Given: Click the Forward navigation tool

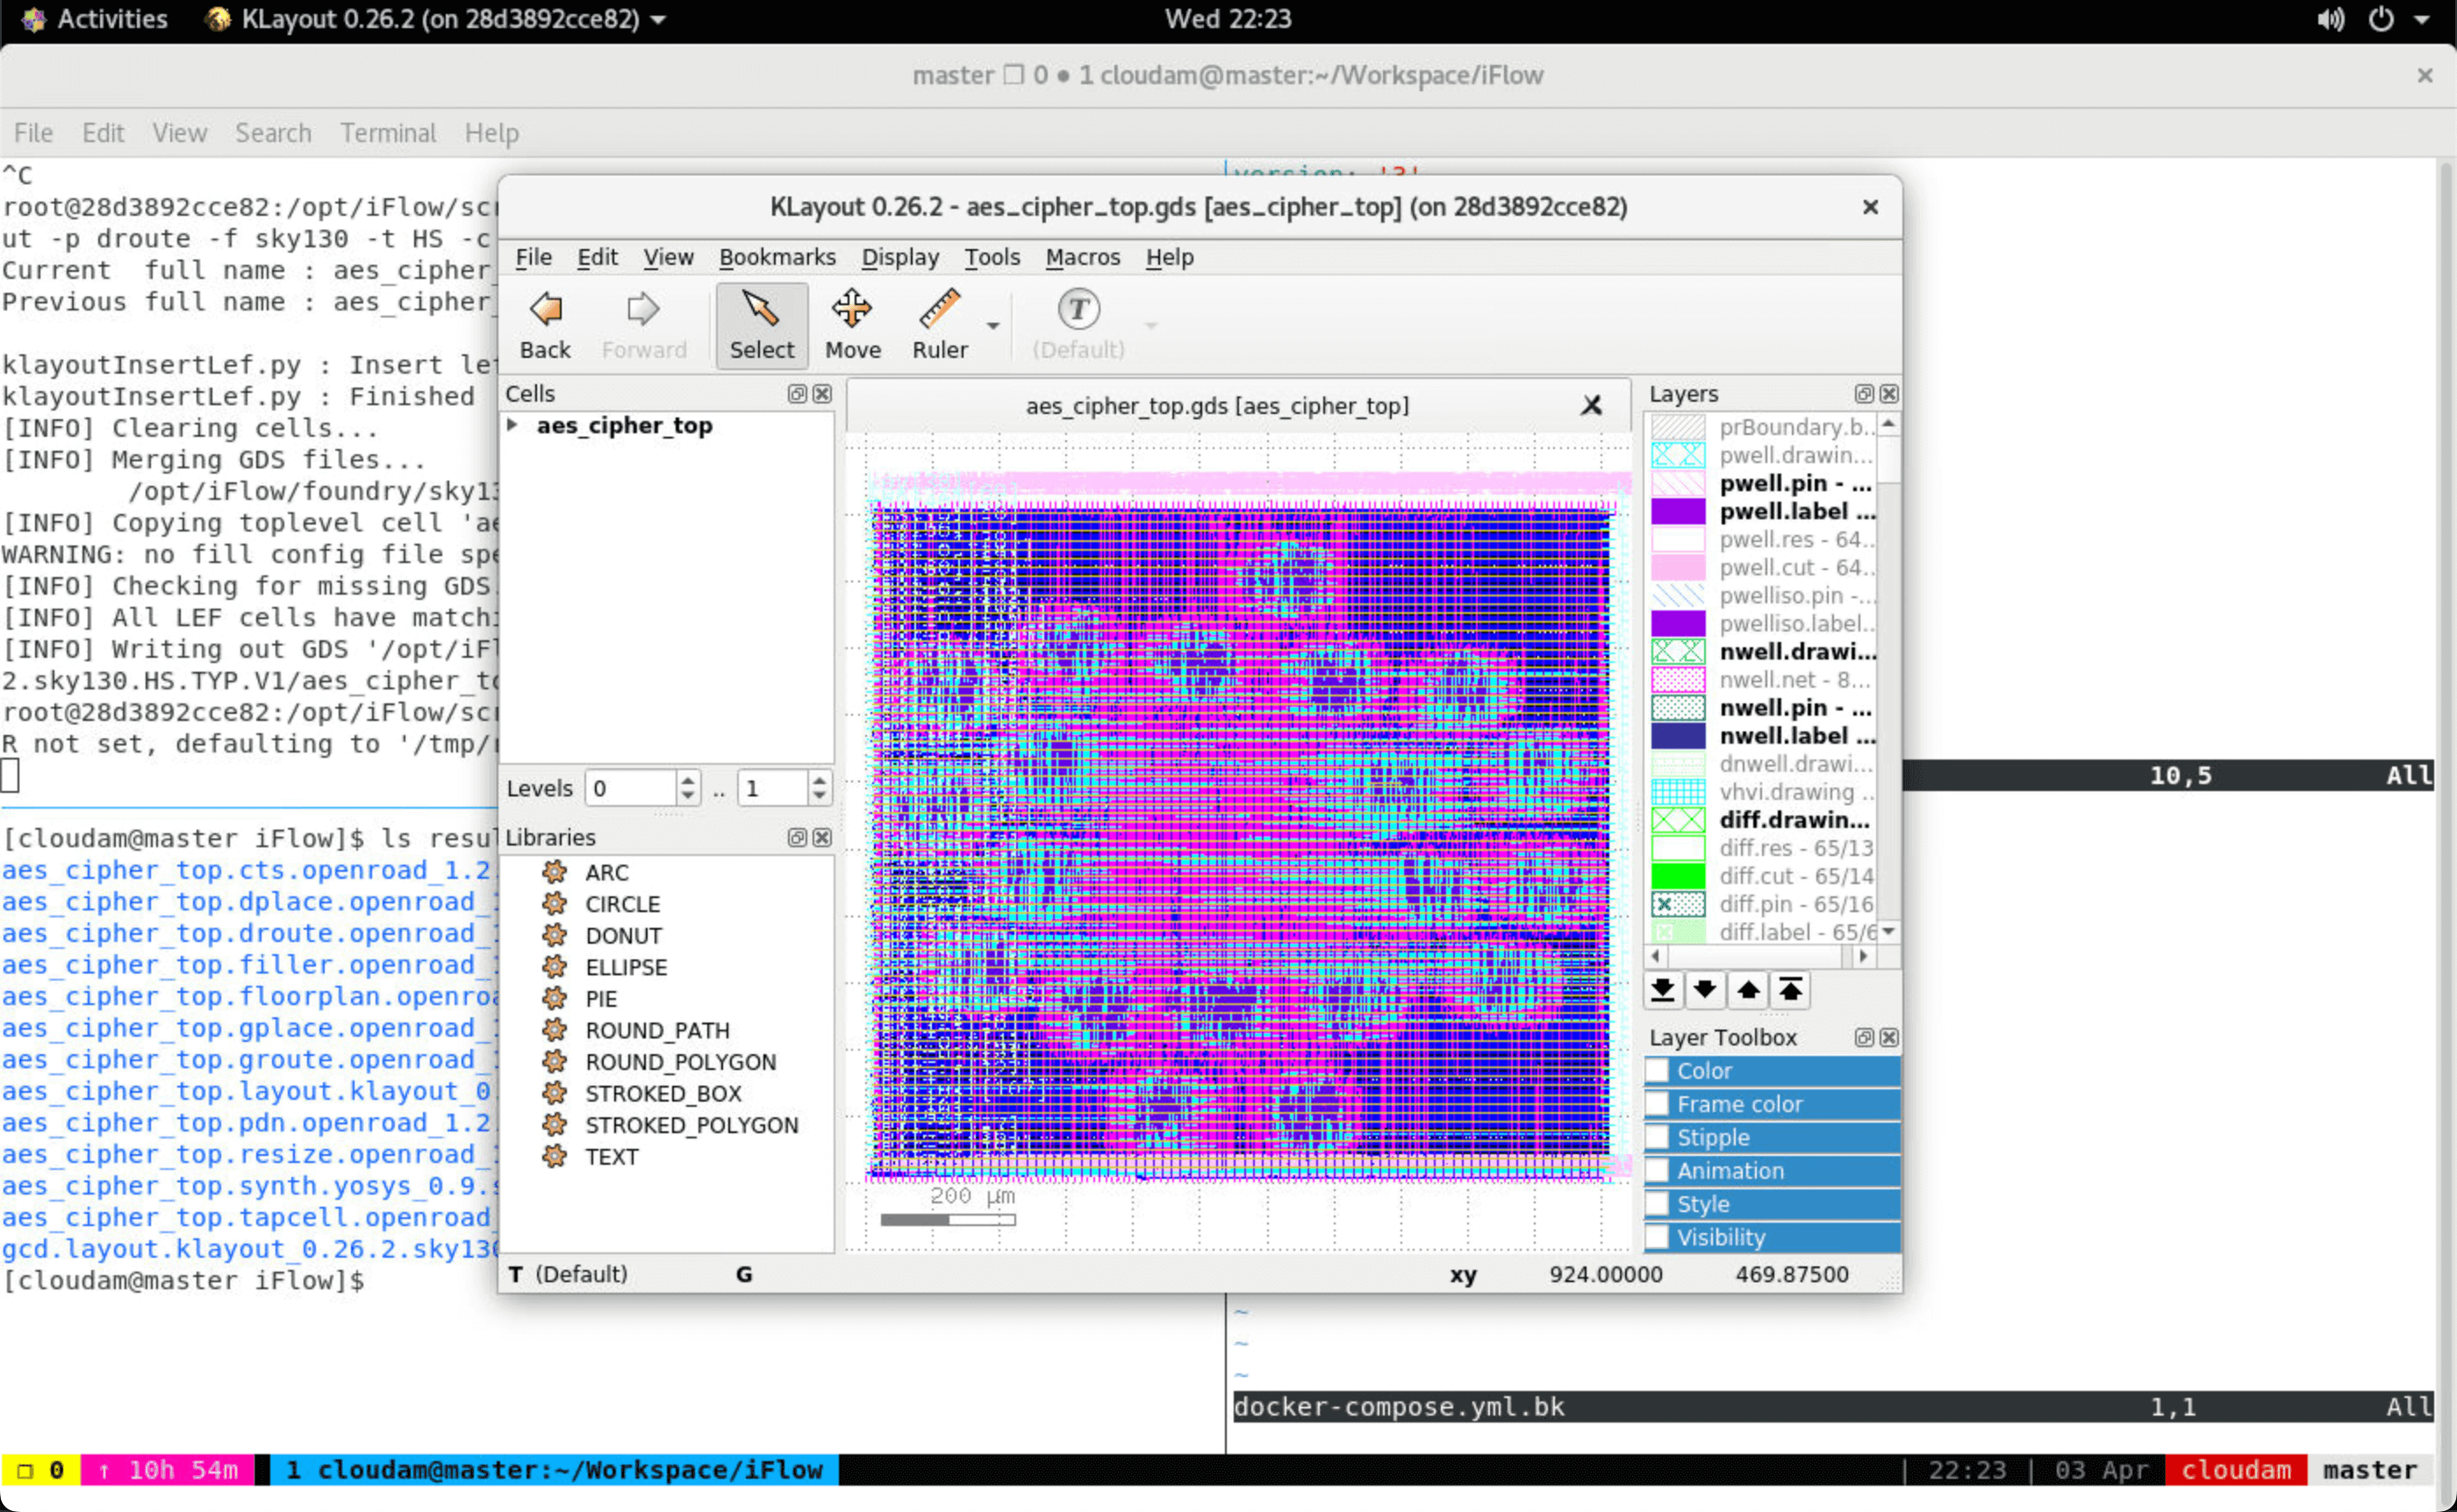Looking at the screenshot, I should coord(643,325).
